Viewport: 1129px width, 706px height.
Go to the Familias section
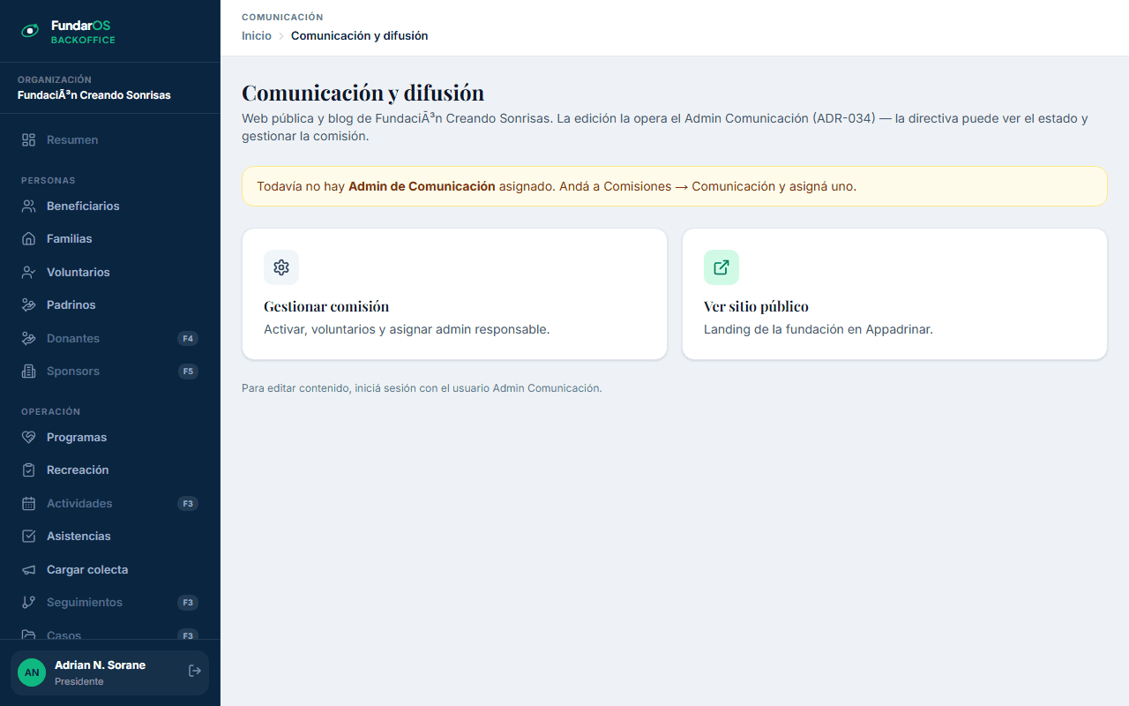pyautogui.click(x=109, y=239)
